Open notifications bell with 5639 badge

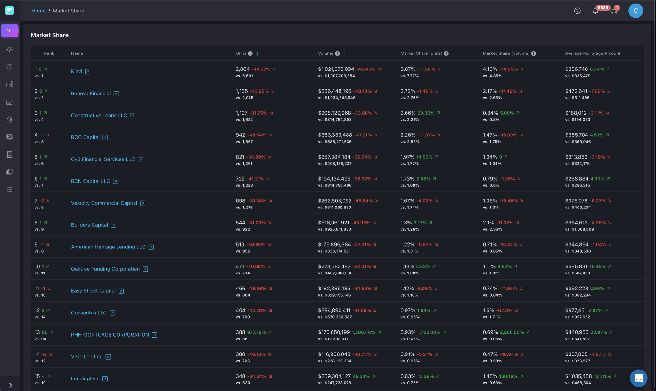point(595,11)
